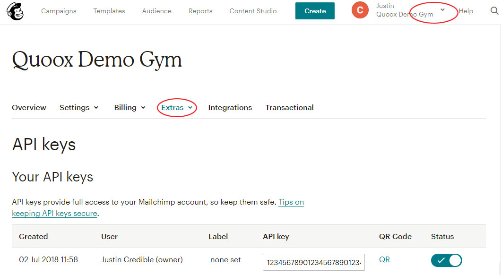Image resolution: width=501 pixels, height=275 pixels.
Task: Open the Extras dropdown
Action: [x=177, y=108]
